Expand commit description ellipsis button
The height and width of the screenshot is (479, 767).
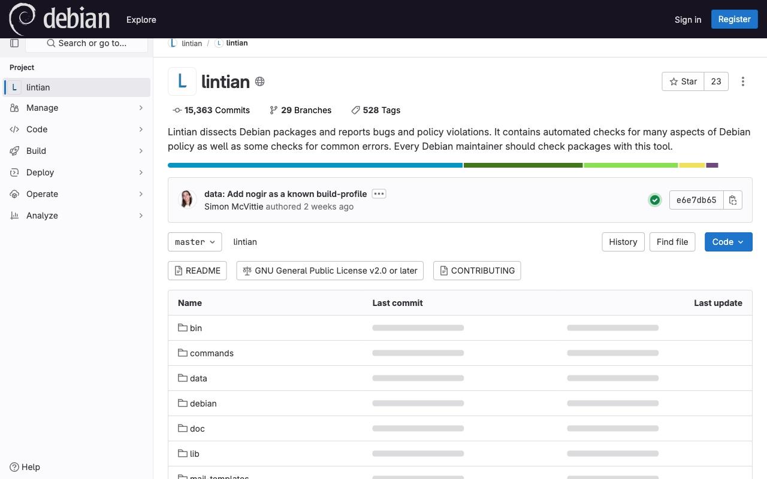(379, 194)
